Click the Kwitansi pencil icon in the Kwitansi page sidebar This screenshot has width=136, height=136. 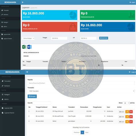pos(3,86)
